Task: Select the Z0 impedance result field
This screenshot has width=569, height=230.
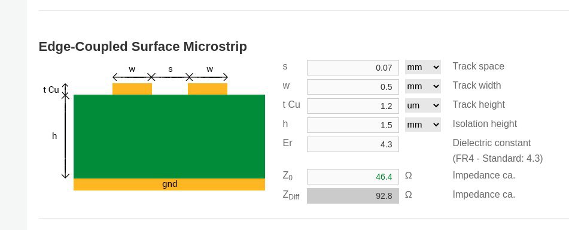Action: [353, 177]
